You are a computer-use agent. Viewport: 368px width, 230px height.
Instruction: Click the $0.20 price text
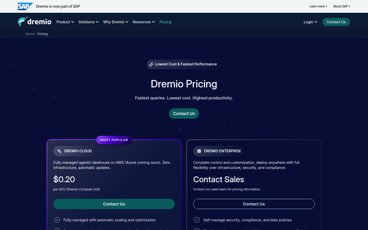pyautogui.click(x=64, y=179)
